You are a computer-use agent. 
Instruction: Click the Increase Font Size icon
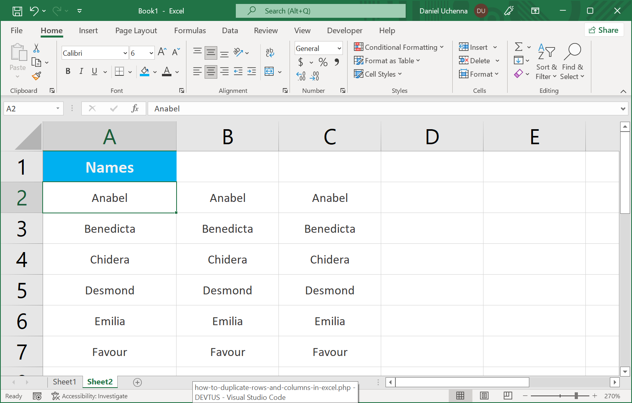[x=162, y=52]
